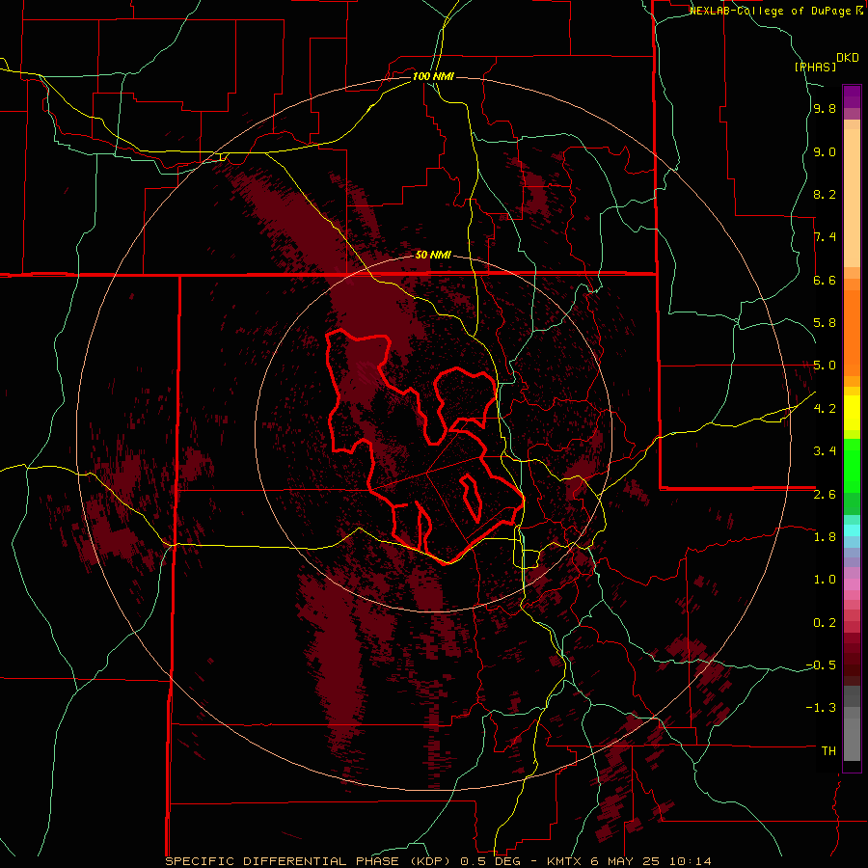Click the [PHAS] units label
868x868 pixels.
pyautogui.click(x=815, y=67)
